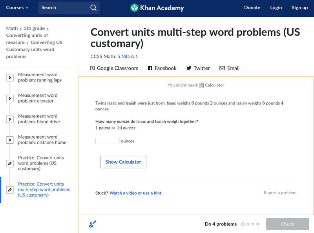Go to 5th grade breadcrumb
Viewport: 314px width, 233px height.
[x=34, y=28]
